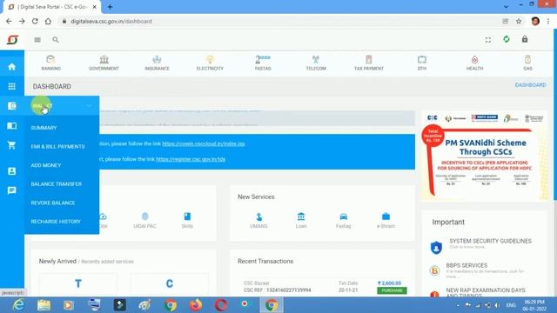Open the Insurance service category
The image size is (557, 313).
tap(157, 63)
